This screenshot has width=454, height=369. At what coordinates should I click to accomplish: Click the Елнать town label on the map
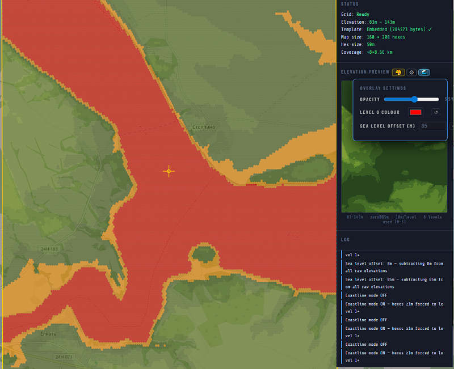point(48,334)
